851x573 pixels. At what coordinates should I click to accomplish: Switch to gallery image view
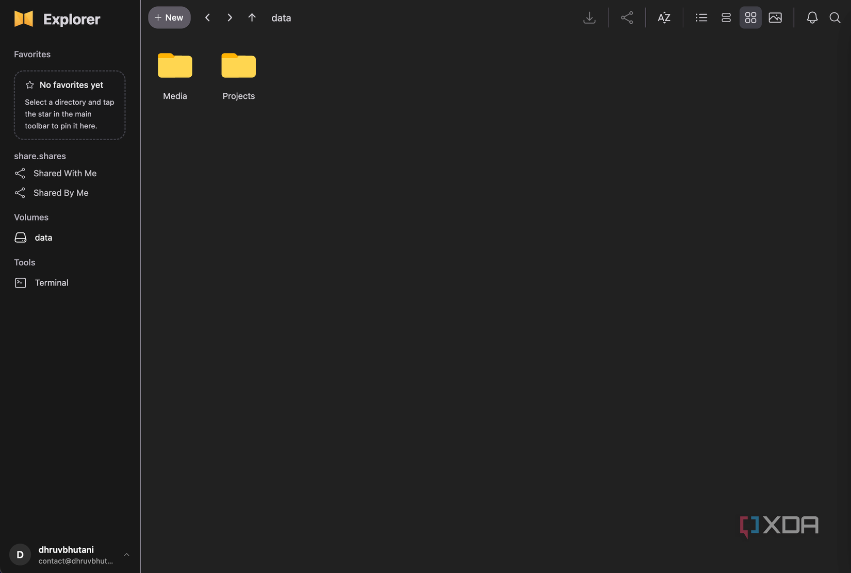pos(775,17)
